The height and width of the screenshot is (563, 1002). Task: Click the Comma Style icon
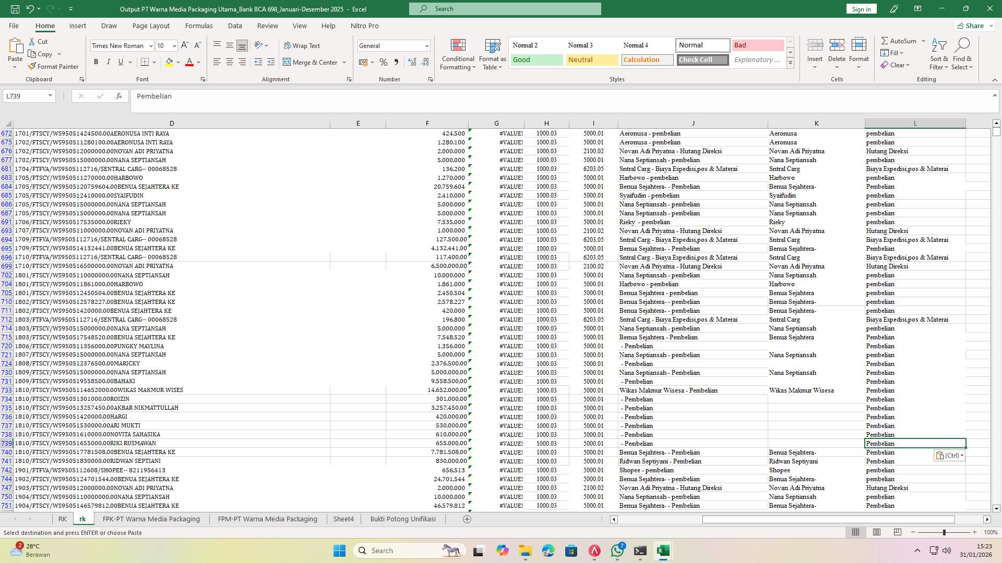click(397, 62)
